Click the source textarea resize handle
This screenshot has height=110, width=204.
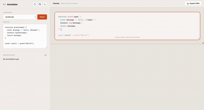tap(46, 47)
